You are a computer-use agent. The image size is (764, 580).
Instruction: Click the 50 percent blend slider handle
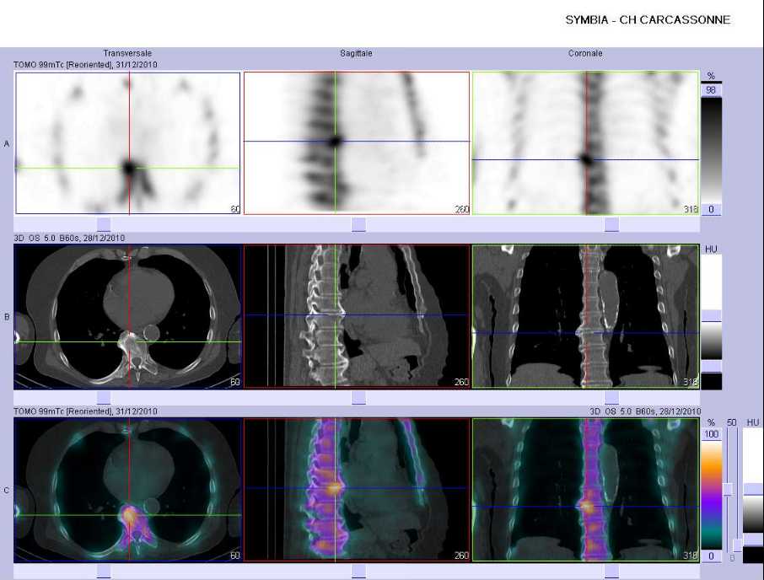[729, 489]
